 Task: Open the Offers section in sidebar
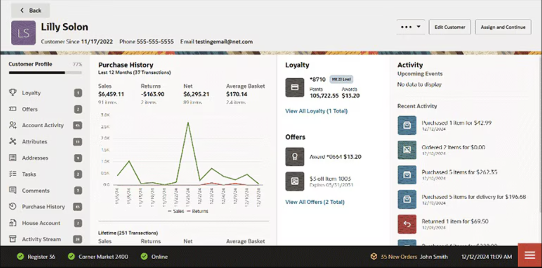(x=30, y=109)
